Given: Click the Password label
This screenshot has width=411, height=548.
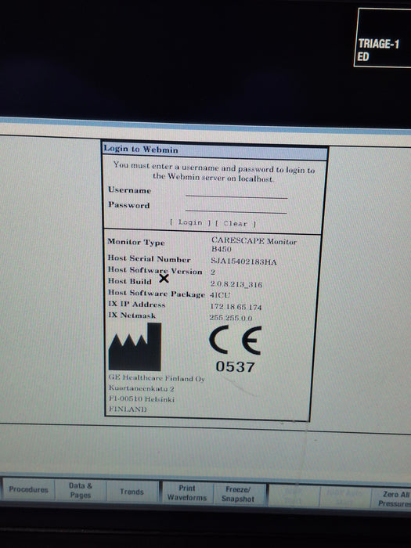Looking at the screenshot, I should point(129,205).
